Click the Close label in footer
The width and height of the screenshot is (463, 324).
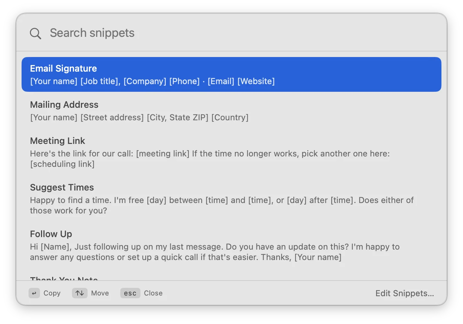[153, 293]
